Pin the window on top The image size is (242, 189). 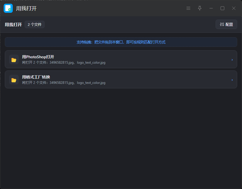tap(200, 8)
